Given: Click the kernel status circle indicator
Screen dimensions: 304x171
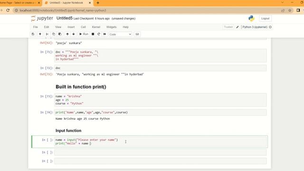Looking at the screenshot, I should point(270,27).
